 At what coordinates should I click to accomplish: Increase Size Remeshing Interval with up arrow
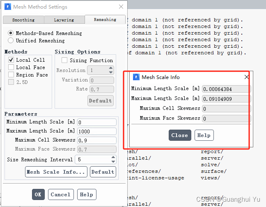[x=113, y=157]
